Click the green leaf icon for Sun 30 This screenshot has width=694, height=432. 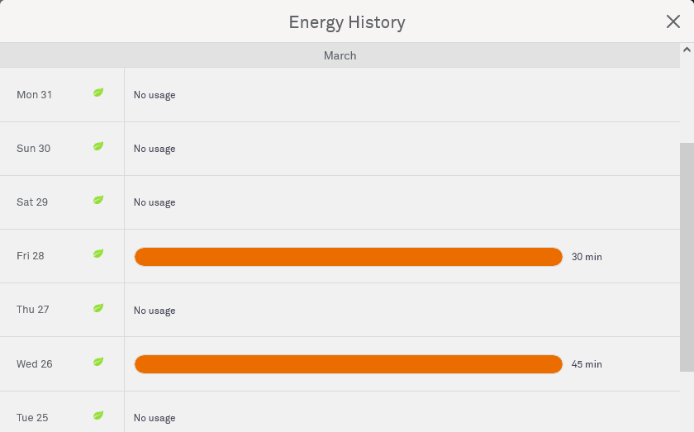pos(98,146)
